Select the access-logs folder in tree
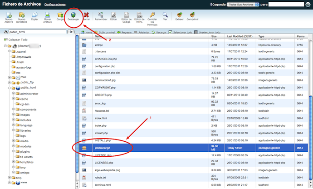This screenshot has width=313, height=189. click(24, 67)
